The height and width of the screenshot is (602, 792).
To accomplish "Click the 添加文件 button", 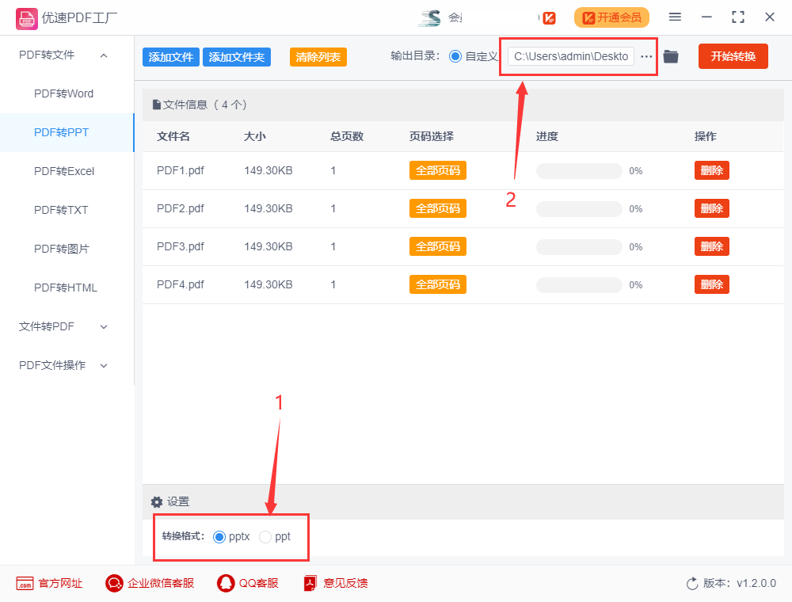I will click(171, 57).
